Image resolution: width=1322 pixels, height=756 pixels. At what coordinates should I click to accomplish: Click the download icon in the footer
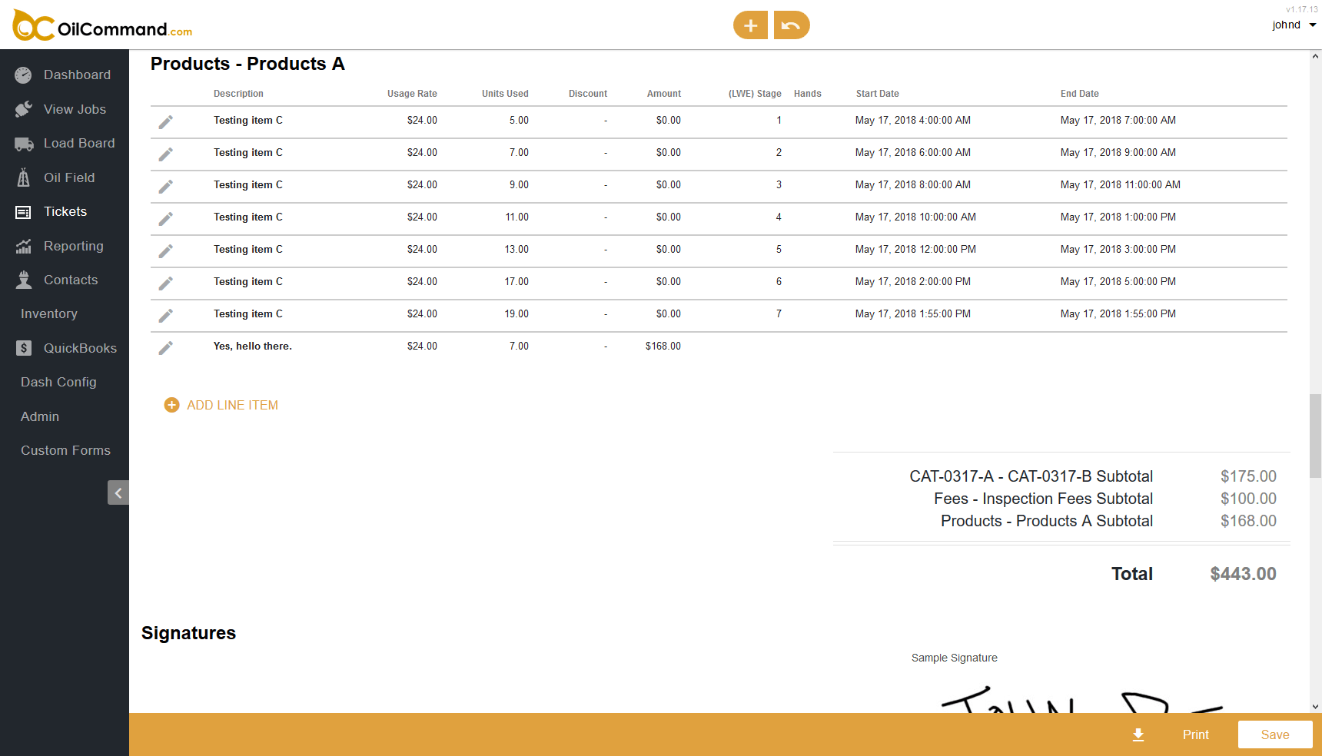[x=1138, y=735]
